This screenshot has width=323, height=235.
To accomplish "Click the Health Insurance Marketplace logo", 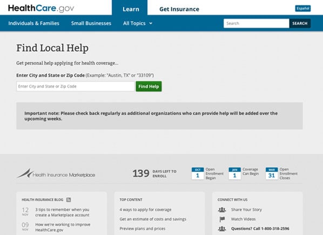I will click(56, 174).
